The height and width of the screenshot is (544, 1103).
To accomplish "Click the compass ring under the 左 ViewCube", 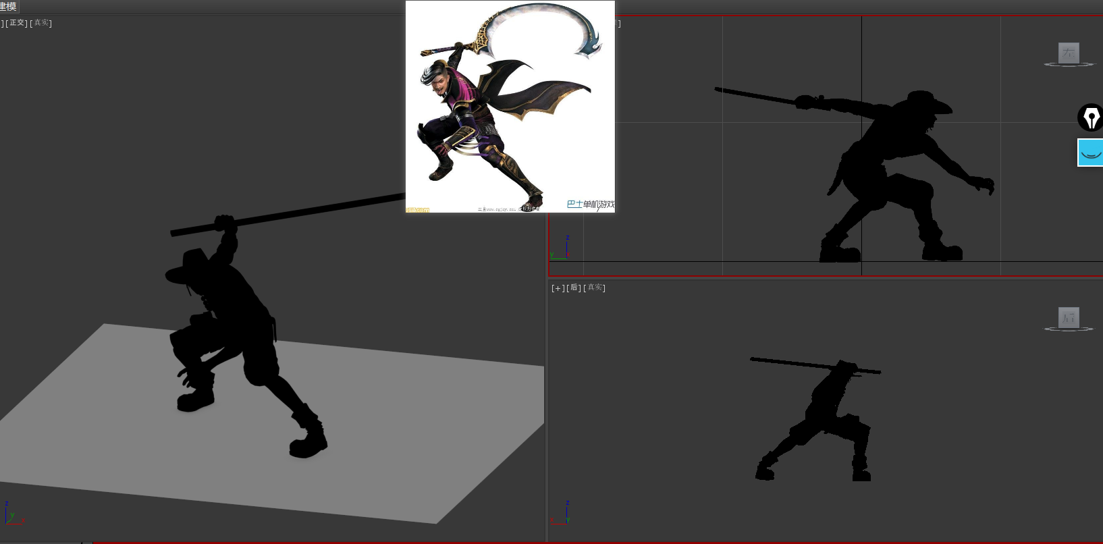I will click(x=1069, y=65).
